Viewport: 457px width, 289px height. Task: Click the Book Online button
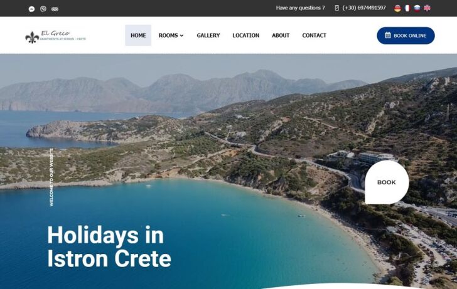pos(406,36)
